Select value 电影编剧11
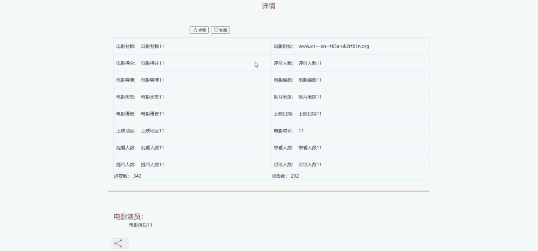This screenshot has width=538, height=251. (x=310, y=80)
